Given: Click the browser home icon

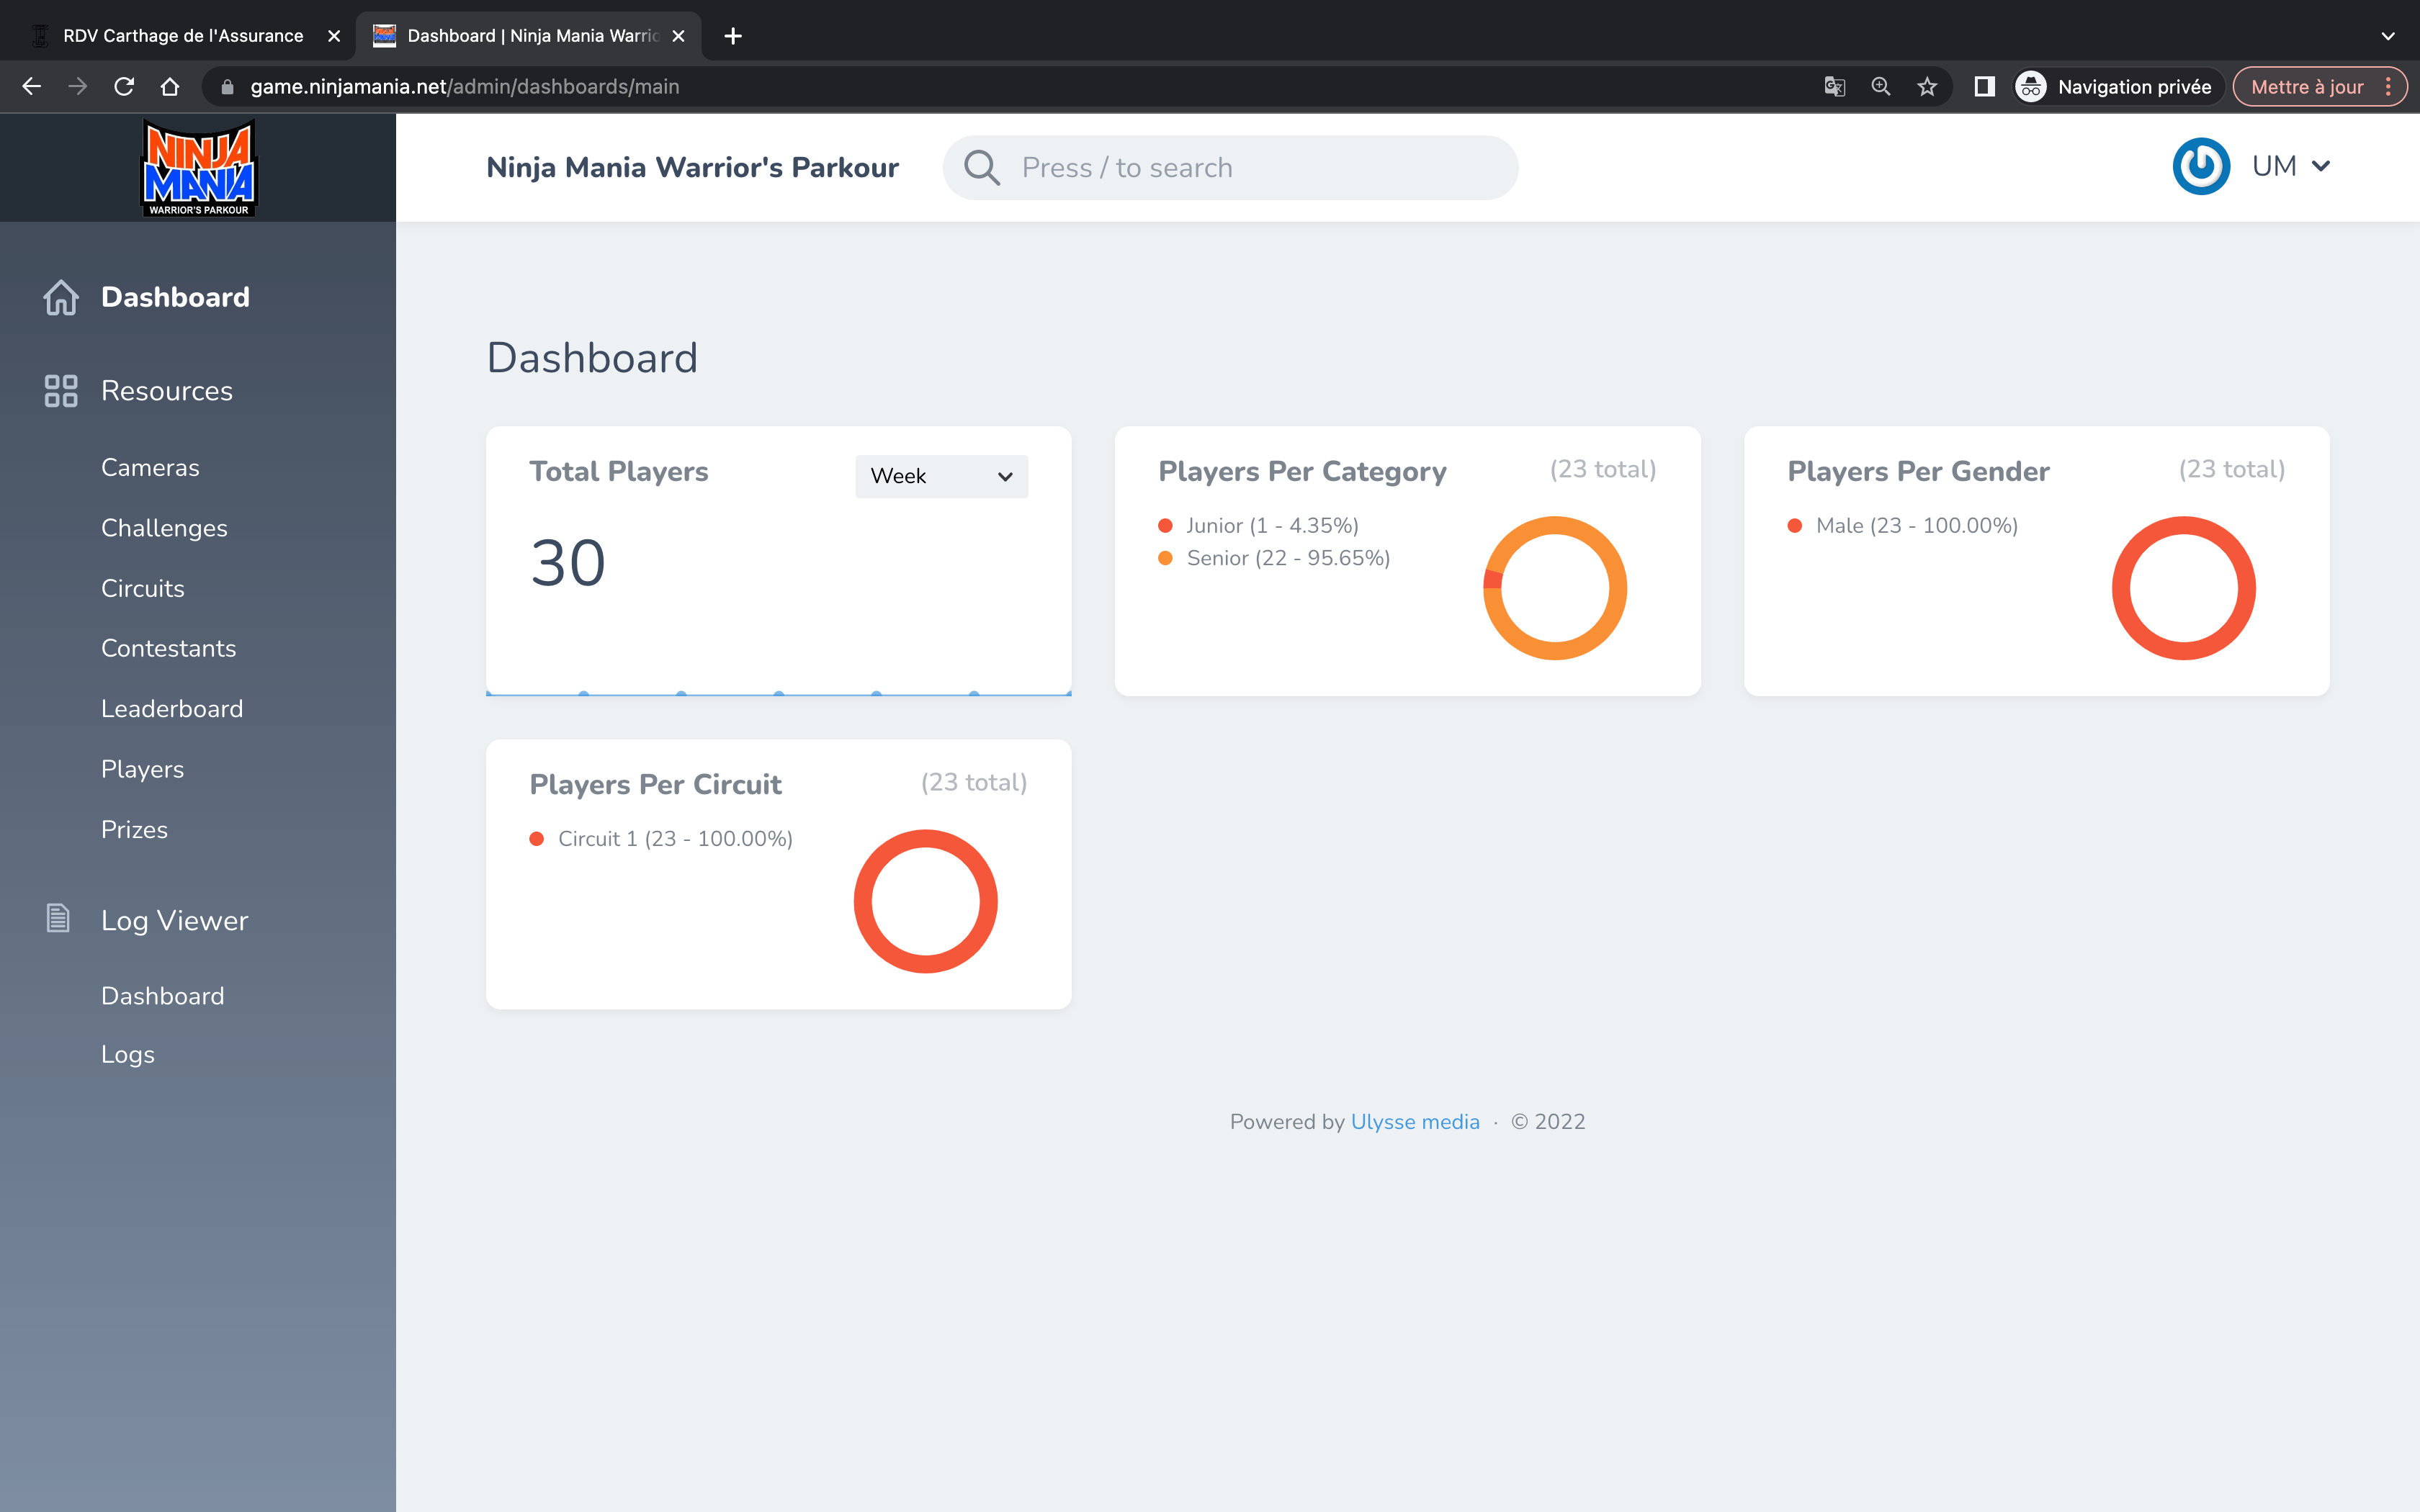Looking at the screenshot, I should [170, 87].
